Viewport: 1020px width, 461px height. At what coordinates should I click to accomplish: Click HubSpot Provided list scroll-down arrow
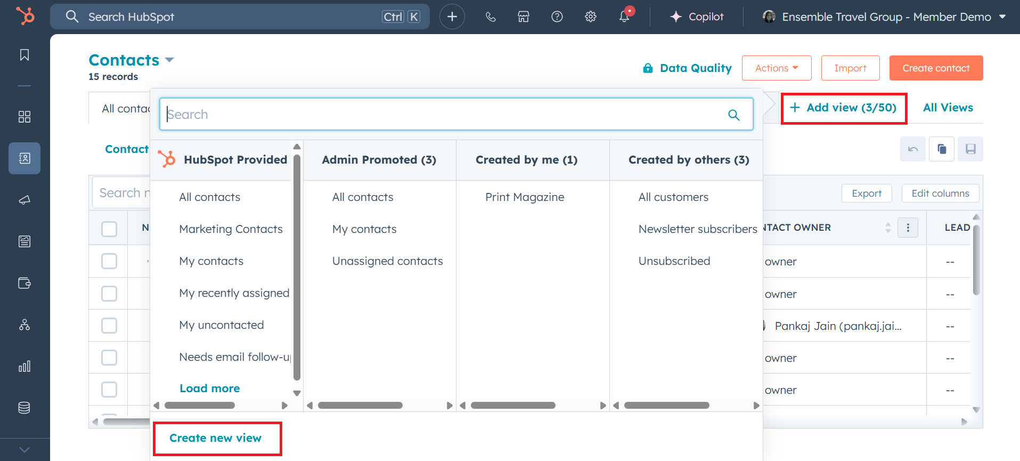coord(297,393)
